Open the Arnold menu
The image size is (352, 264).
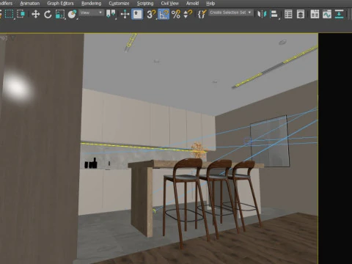192,4
